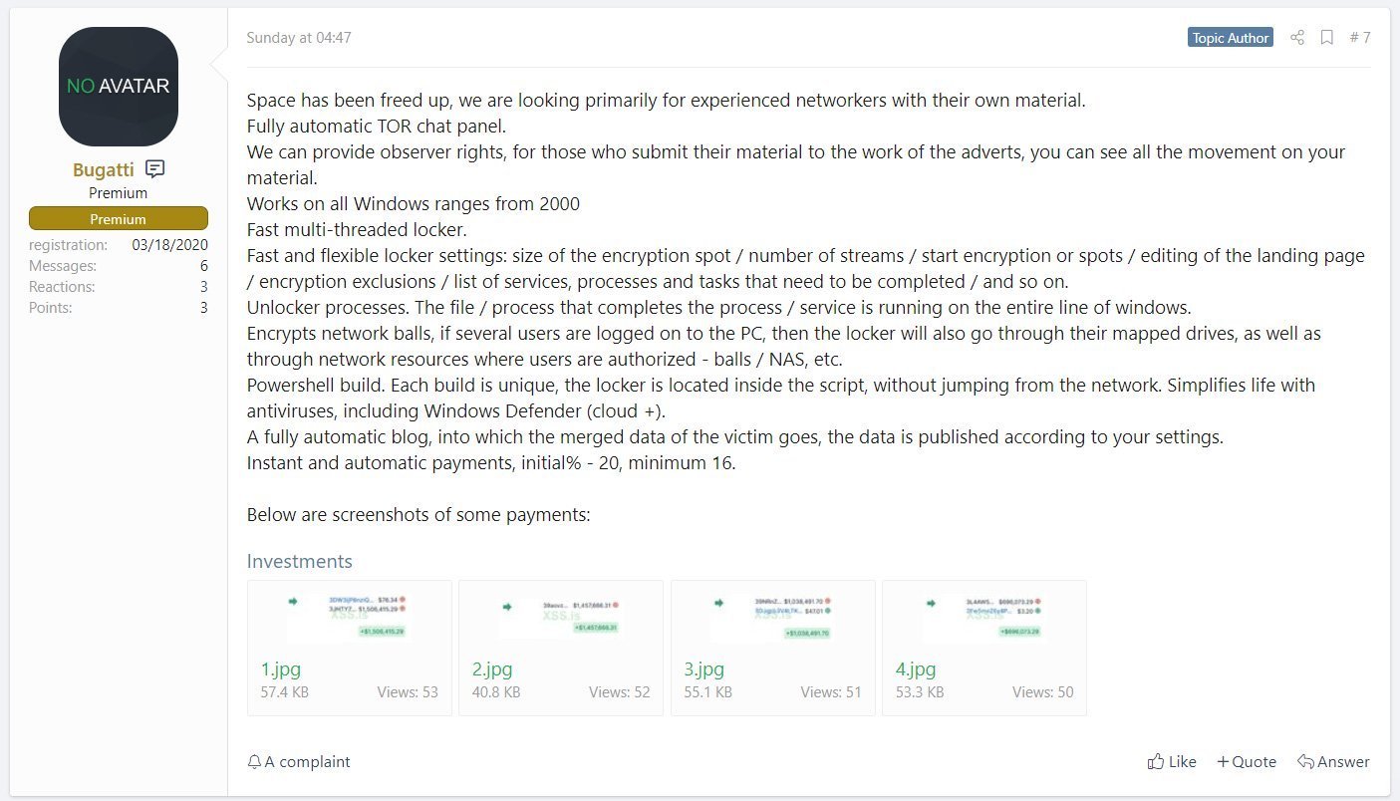Click the plus icon next to Quote
Screen dimensions: 1400x801
click(1223, 762)
